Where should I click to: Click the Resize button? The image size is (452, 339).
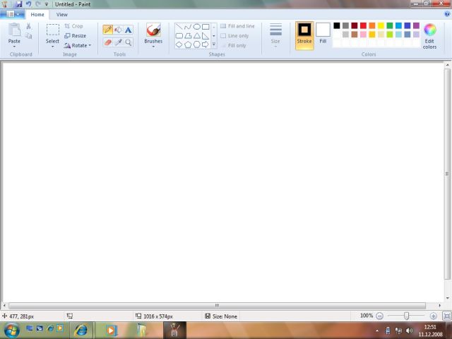[x=76, y=35]
